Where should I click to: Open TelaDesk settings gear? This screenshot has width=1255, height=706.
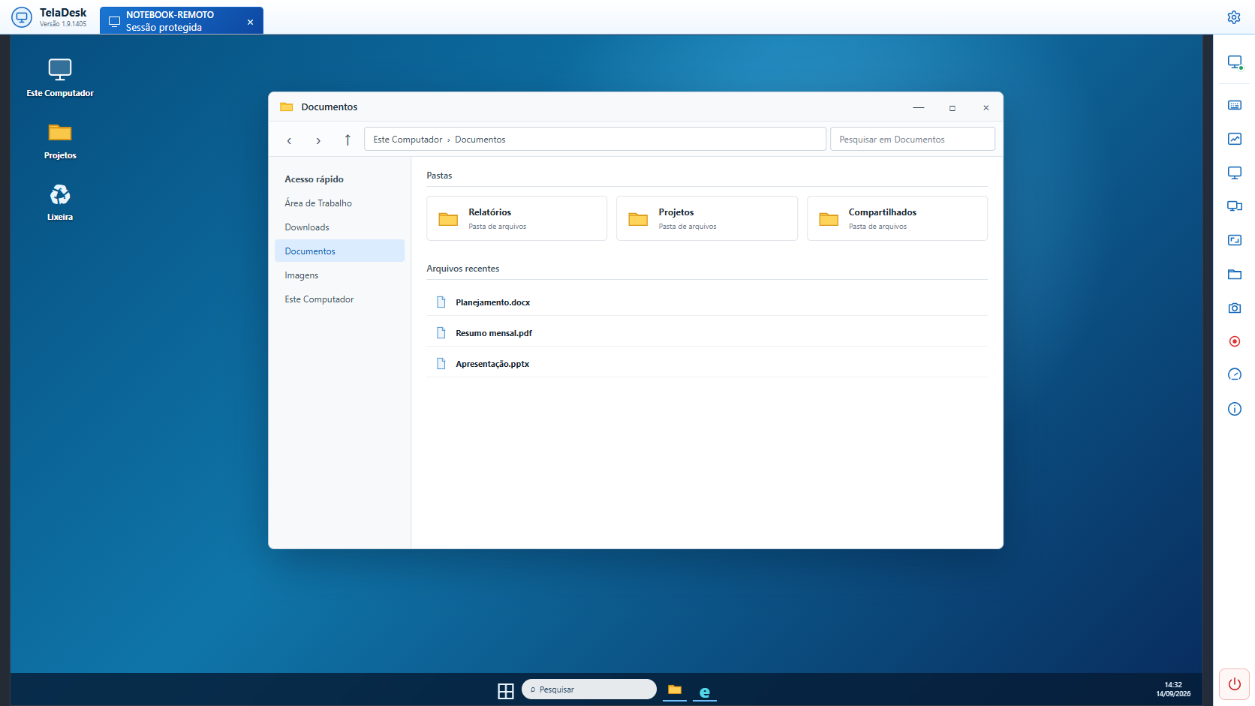(x=1234, y=17)
